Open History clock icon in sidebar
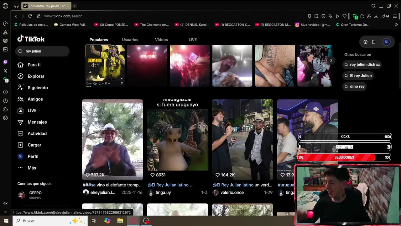The width and height of the screenshot is (401, 226). tap(5, 101)
